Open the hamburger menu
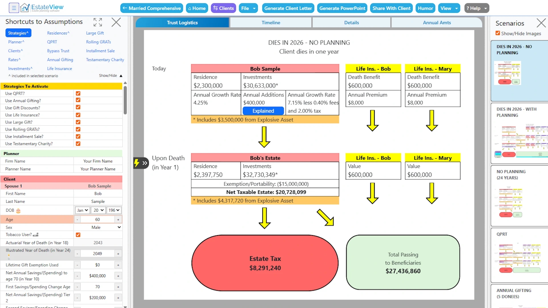The image size is (548, 308). pyautogui.click(x=14, y=8)
